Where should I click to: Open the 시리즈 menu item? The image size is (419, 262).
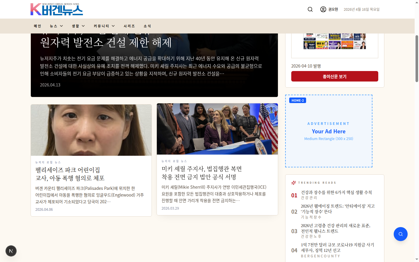(x=129, y=26)
